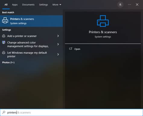Screen dimensions: 143x116
Task: Select Change advanced color management settings
Action: coord(31,44)
